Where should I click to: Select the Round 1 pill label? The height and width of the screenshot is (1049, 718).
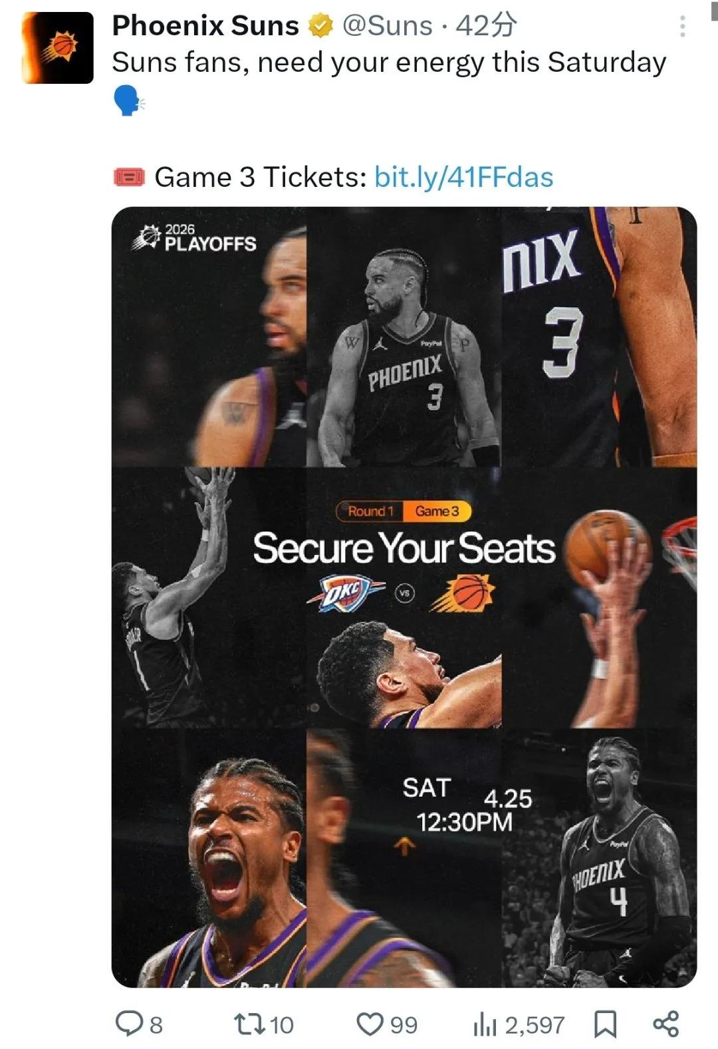[x=370, y=511]
